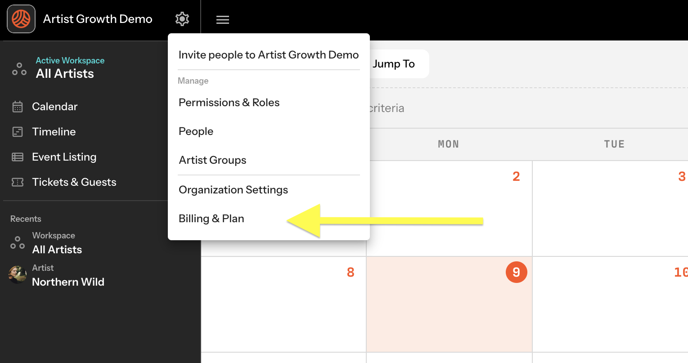Viewport: 688px width, 363px height.
Task: Select calendar day 2
Action: [516, 176]
